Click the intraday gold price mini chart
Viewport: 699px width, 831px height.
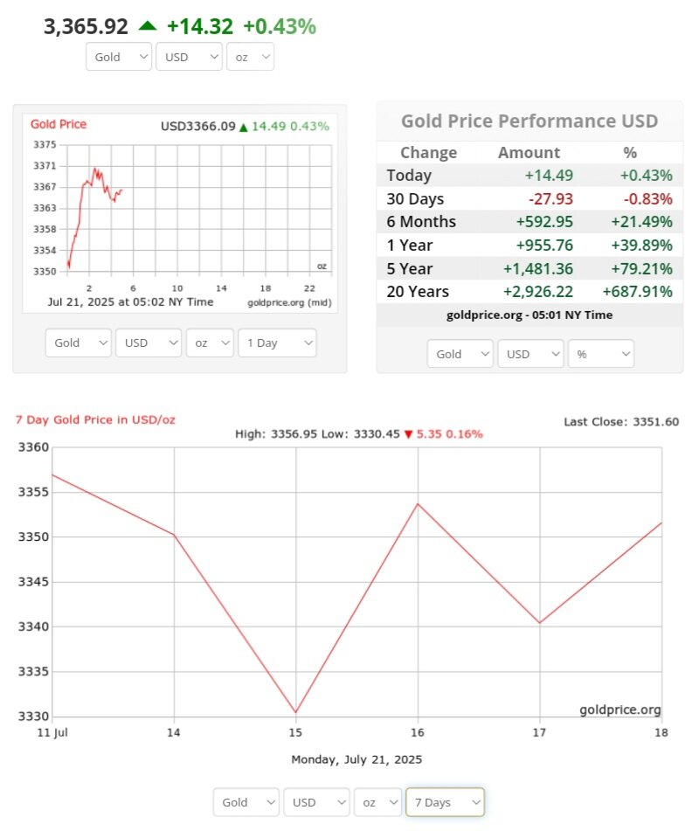pos(176,210)
